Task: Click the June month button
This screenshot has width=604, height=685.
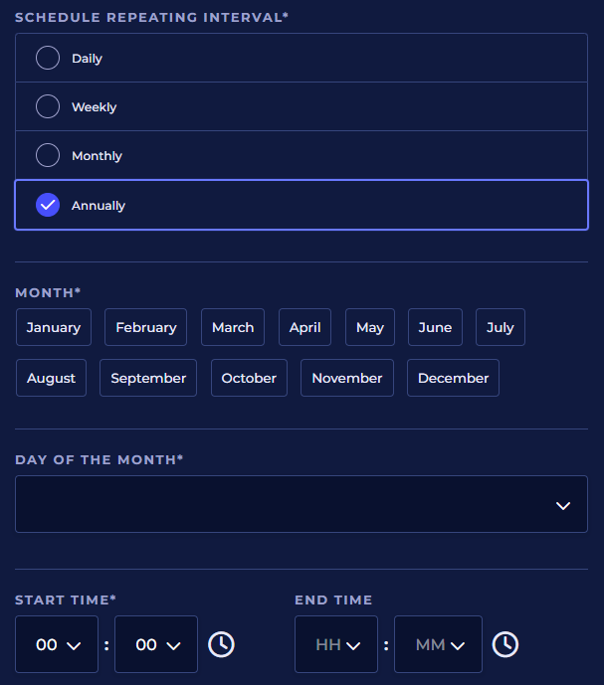Action: [x=435, y=327]
